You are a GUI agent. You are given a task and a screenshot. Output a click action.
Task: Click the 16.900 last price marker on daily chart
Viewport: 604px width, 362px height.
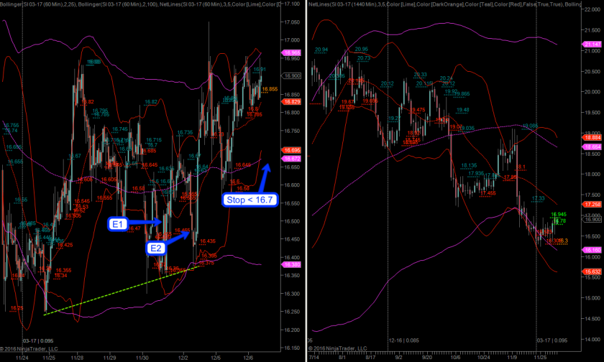tap(592, 219)
